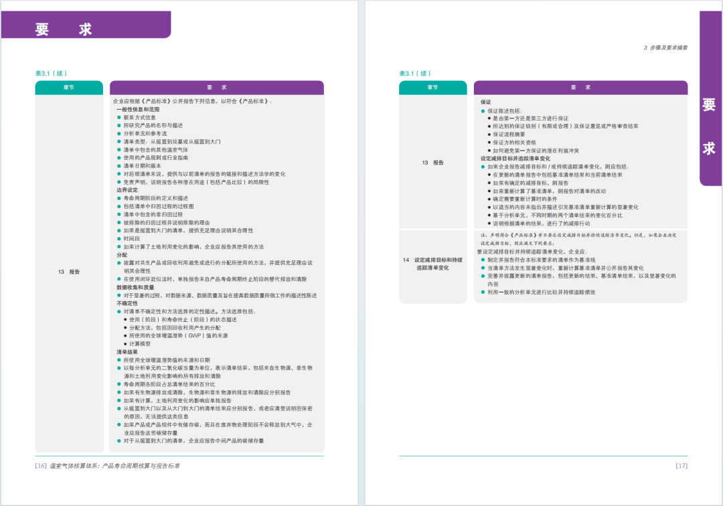The height and width of the screenshot is (506, 723).
Task: Click the page number [16] in the footer
Action: [41, 466]
